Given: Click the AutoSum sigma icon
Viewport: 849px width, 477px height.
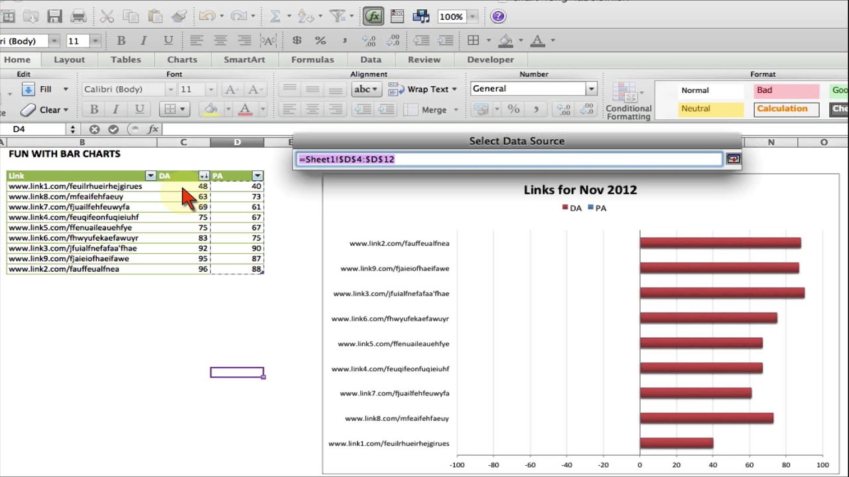Looking at the screenshot, I should pyautogui.click(x=275, y=17).
